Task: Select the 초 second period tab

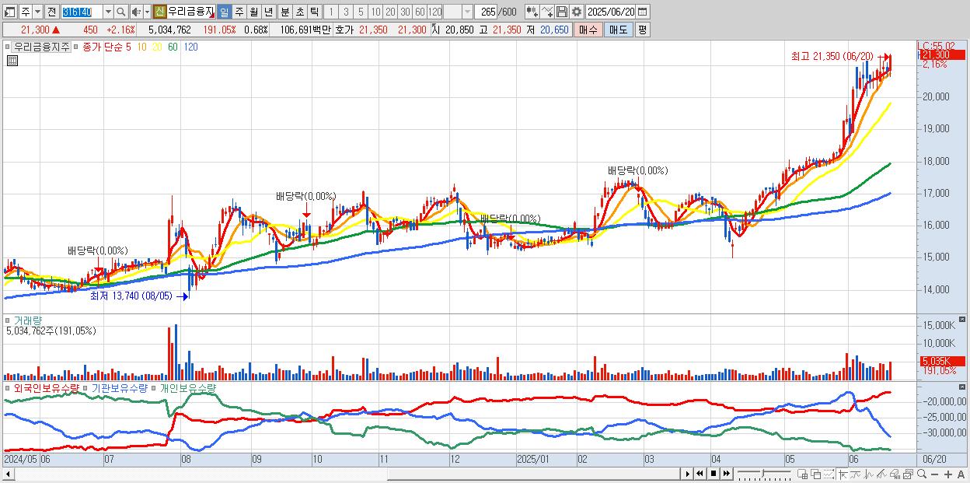Action: pos(299,12)
